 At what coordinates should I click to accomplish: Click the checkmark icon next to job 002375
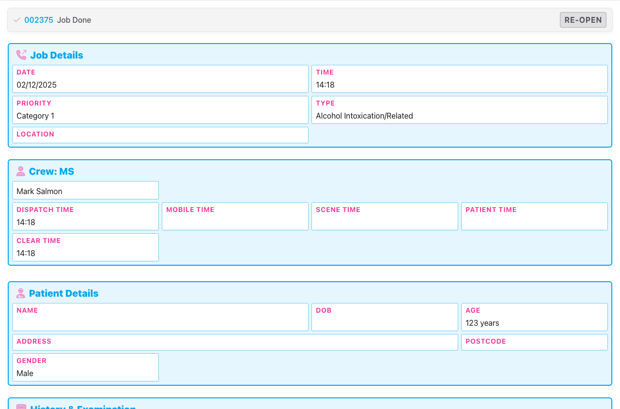(16, 20)
